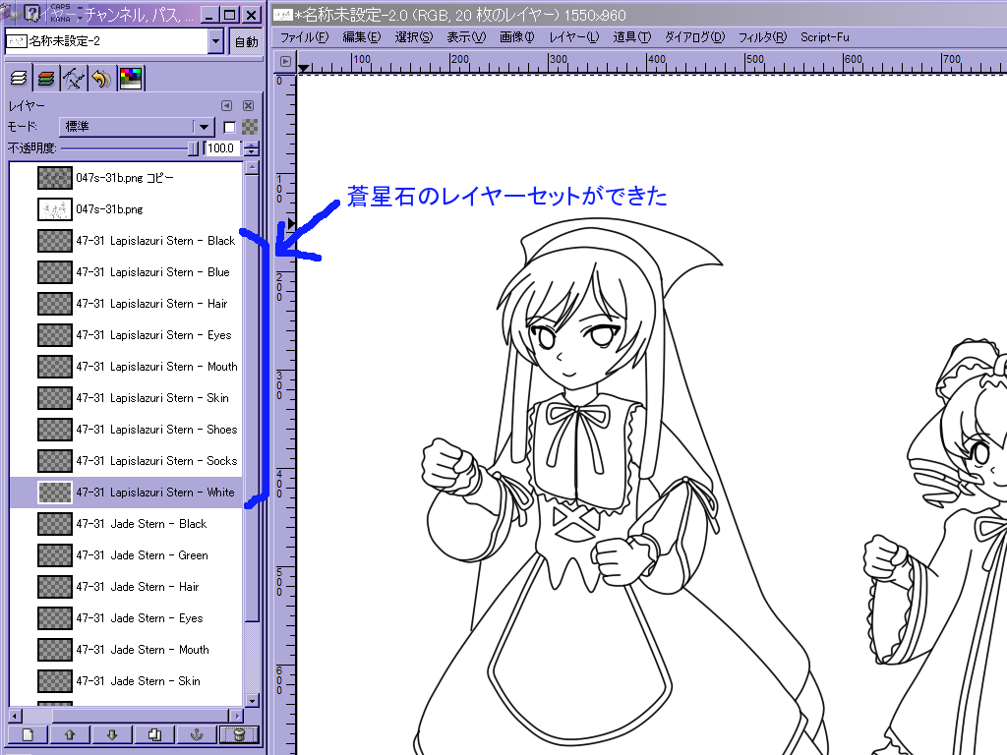1007x755 pixels.
Task: Open the Script-Fu menu
Action: pos(825,37)
